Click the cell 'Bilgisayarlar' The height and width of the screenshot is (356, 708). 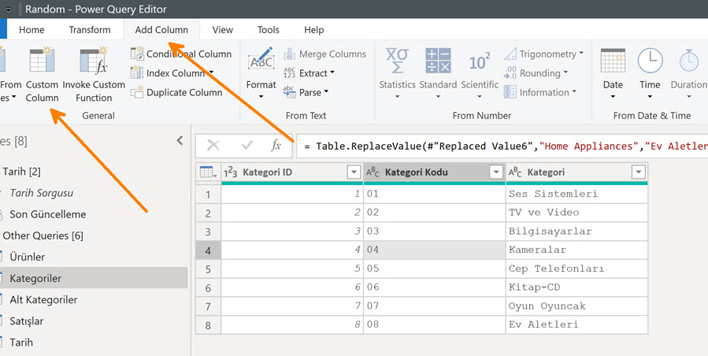(576, 232)
